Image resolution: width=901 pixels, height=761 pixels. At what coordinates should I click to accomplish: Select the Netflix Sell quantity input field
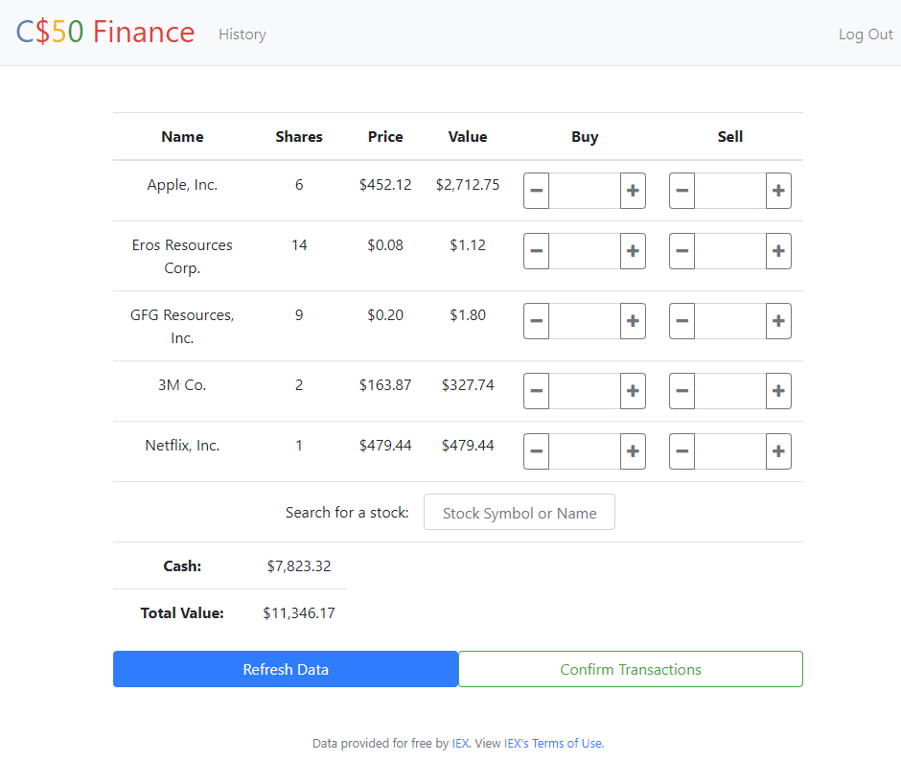tap(730, 451)
